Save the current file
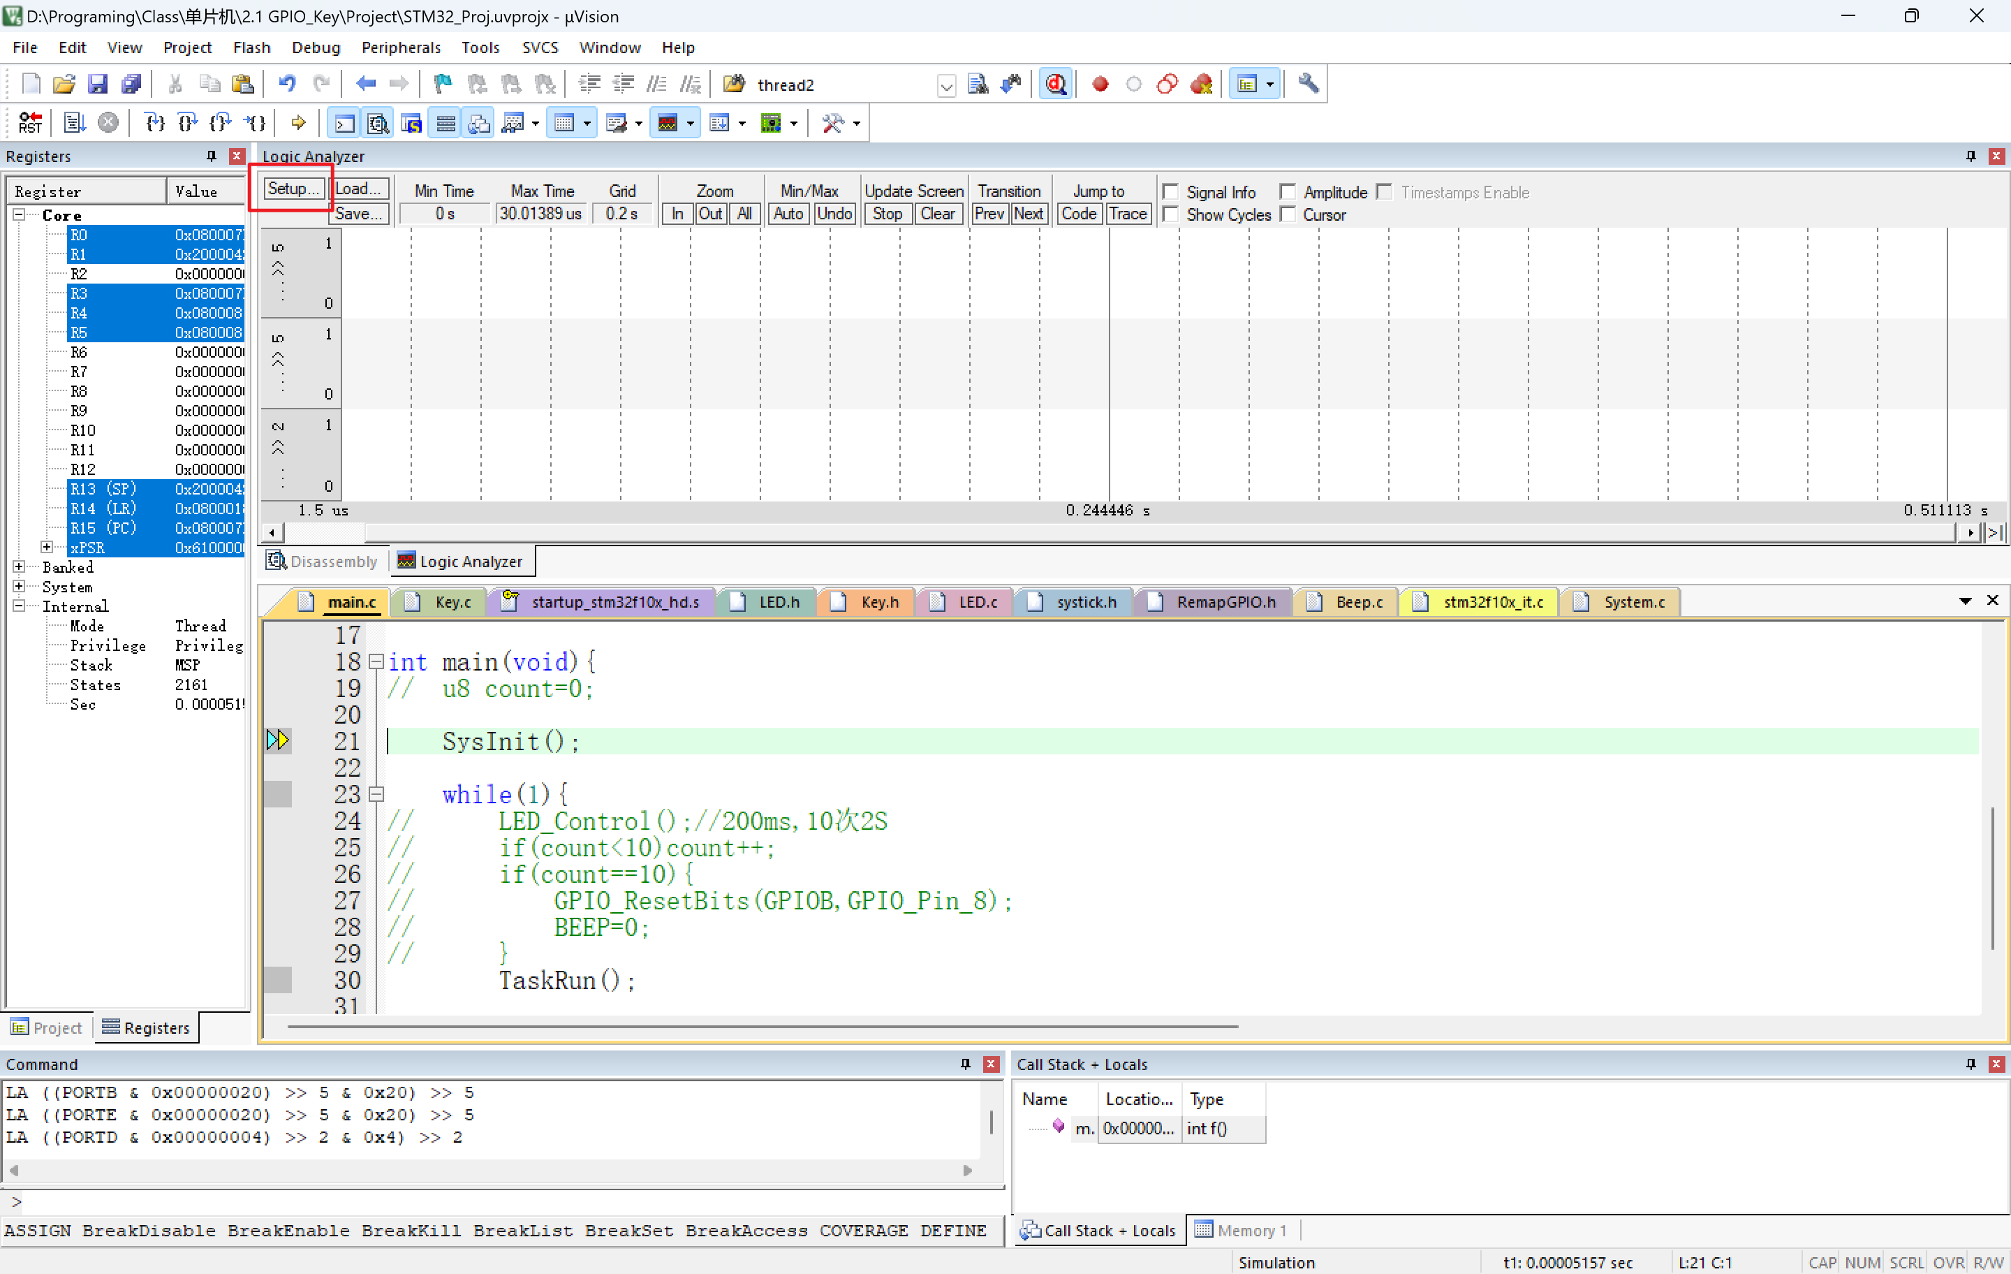Screen dimensions: 2011x1274 coord(98,85)
